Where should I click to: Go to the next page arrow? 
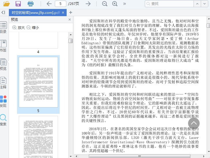click(88, 4)
